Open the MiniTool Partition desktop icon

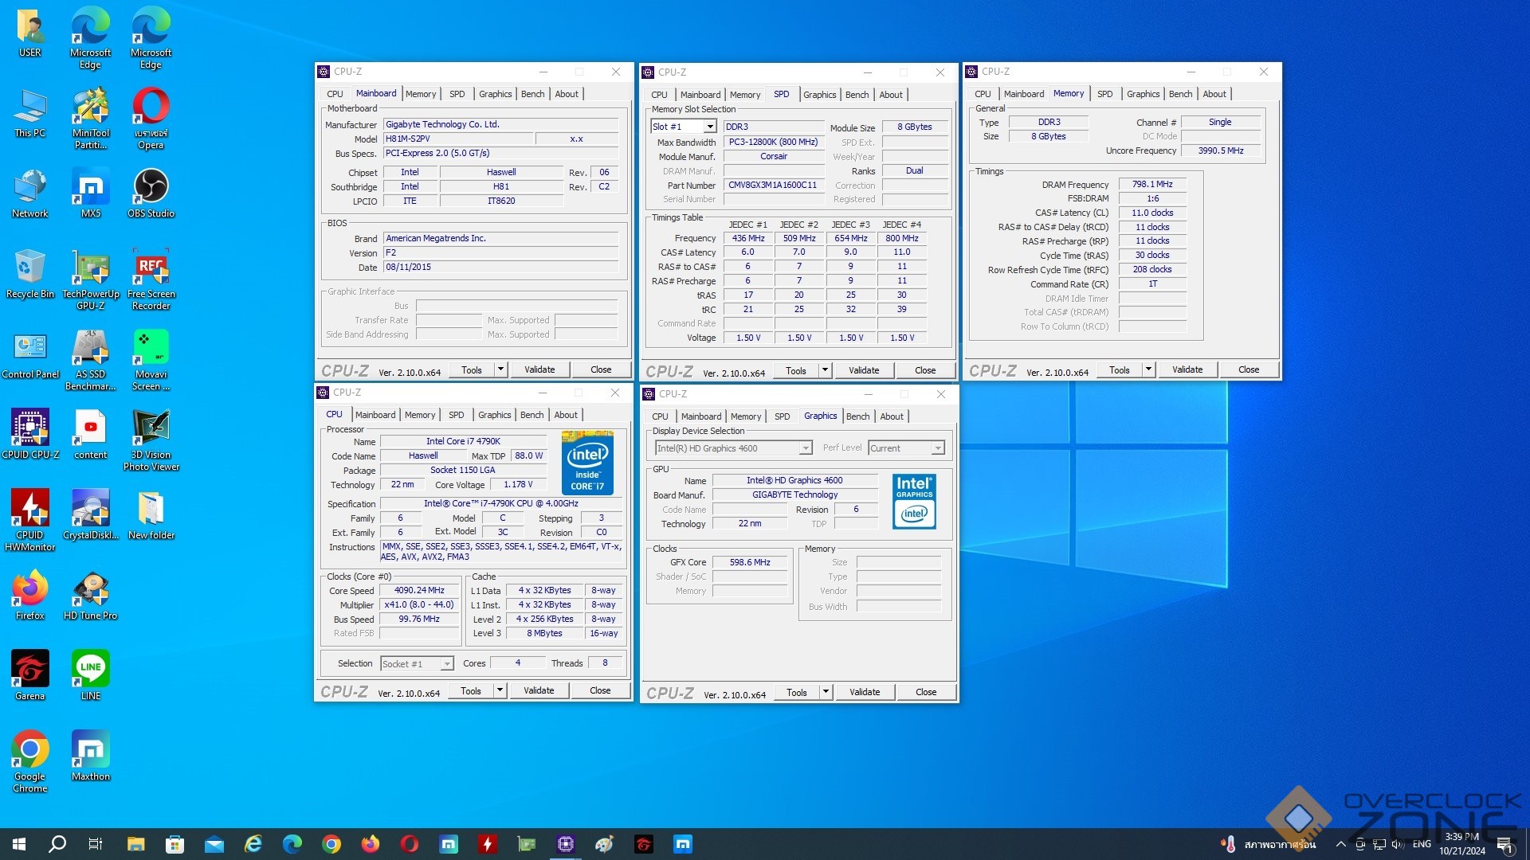(91, 118)
